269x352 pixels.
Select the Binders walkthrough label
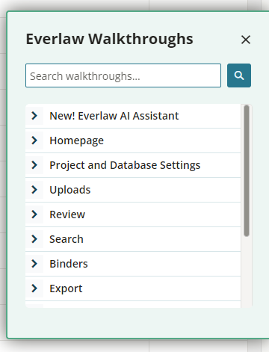tap(69, 264)
